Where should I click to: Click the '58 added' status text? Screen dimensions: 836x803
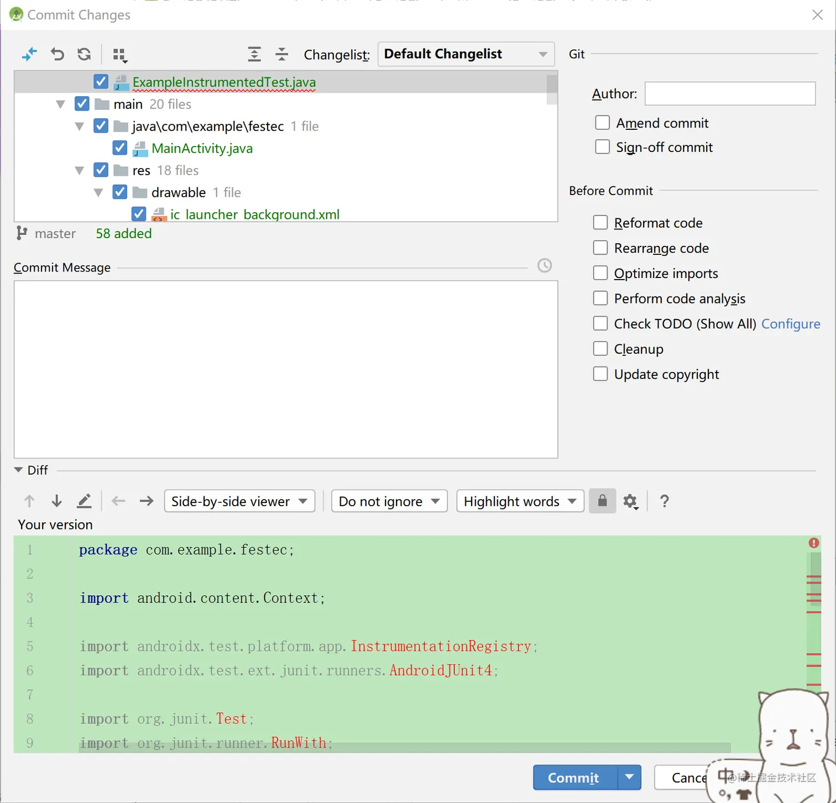124,233
